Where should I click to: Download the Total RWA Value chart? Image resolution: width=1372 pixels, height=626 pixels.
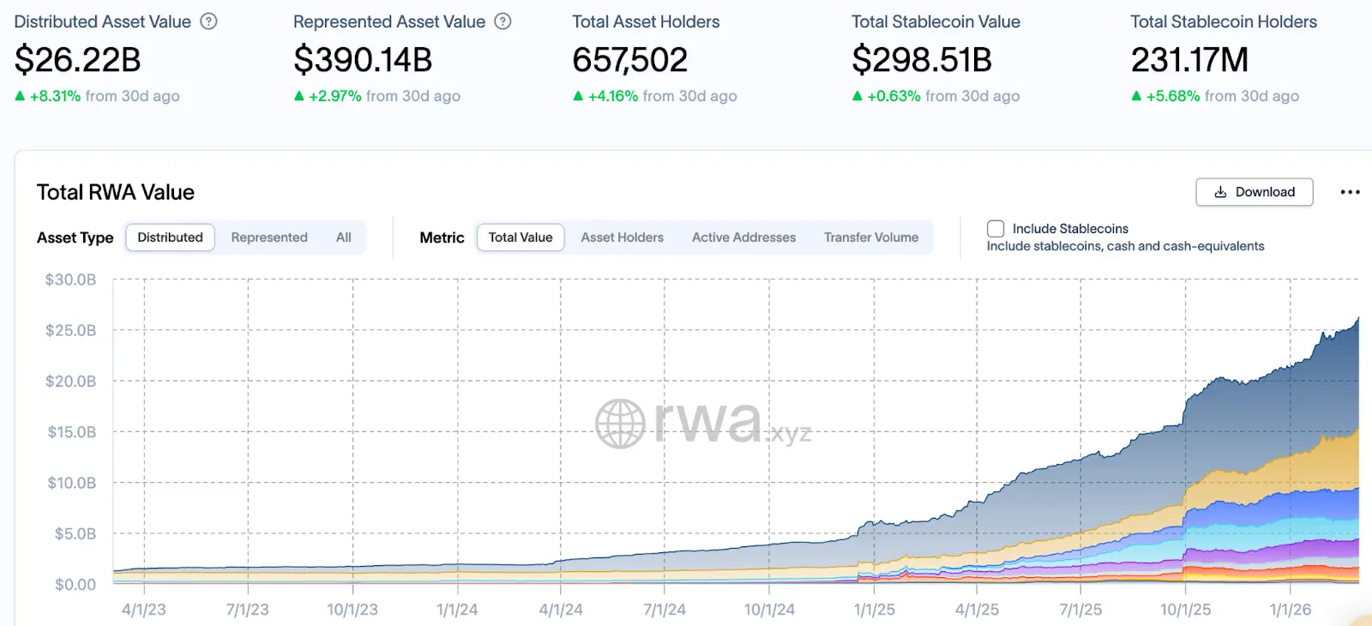pos(1254,192)
